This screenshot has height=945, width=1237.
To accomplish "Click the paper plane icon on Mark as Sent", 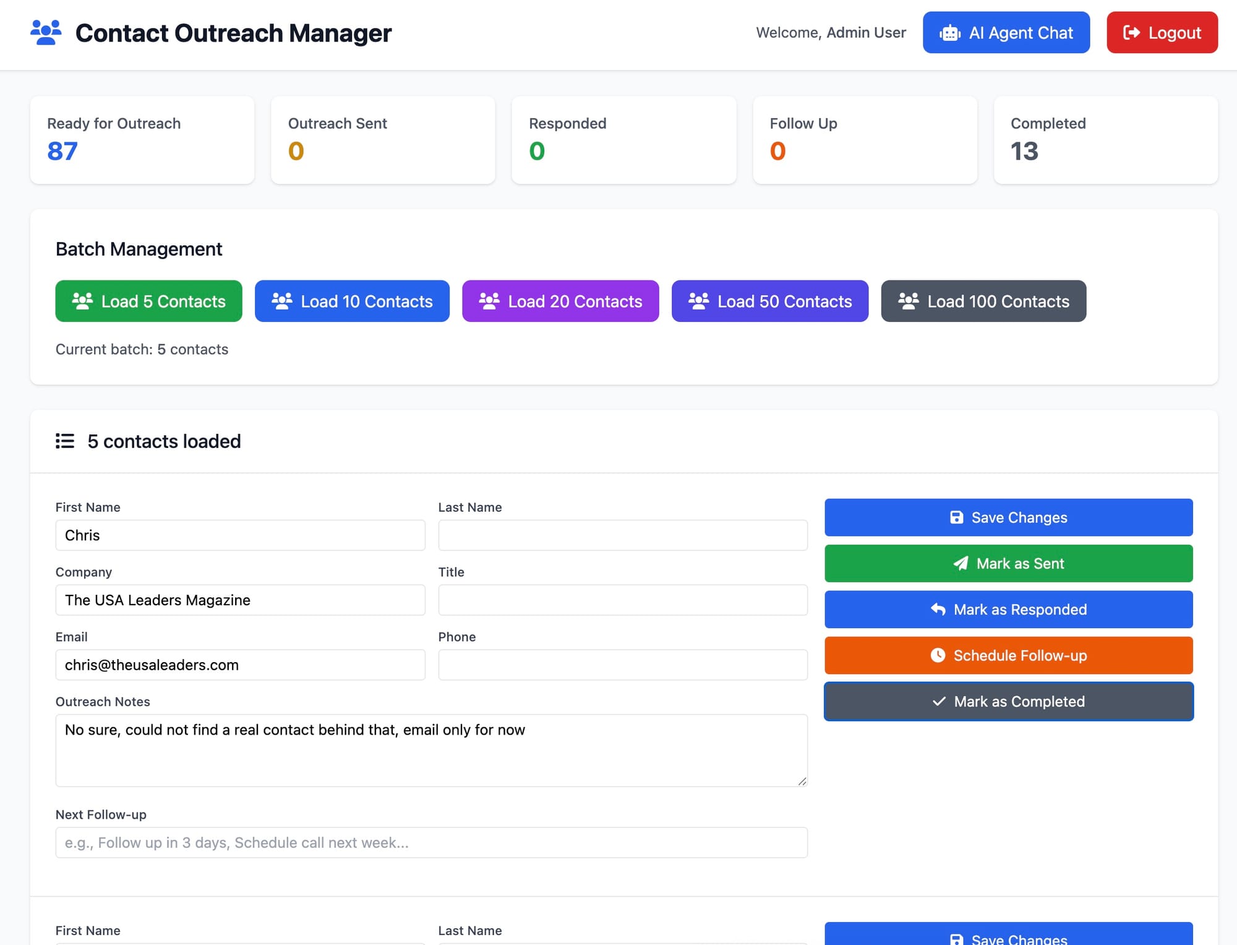I will (x=961, y=563).
